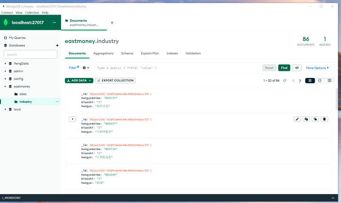
Task: Switch to the Indexes tab
Action: 172,53
